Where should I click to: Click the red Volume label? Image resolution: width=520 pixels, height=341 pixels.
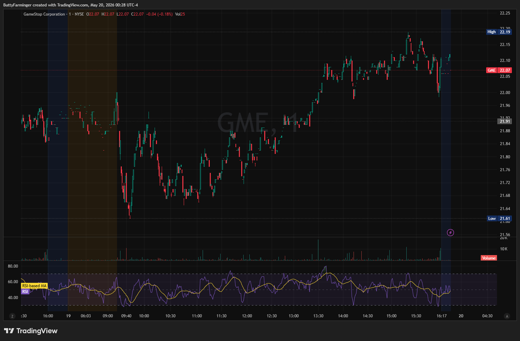click(488, 258)
